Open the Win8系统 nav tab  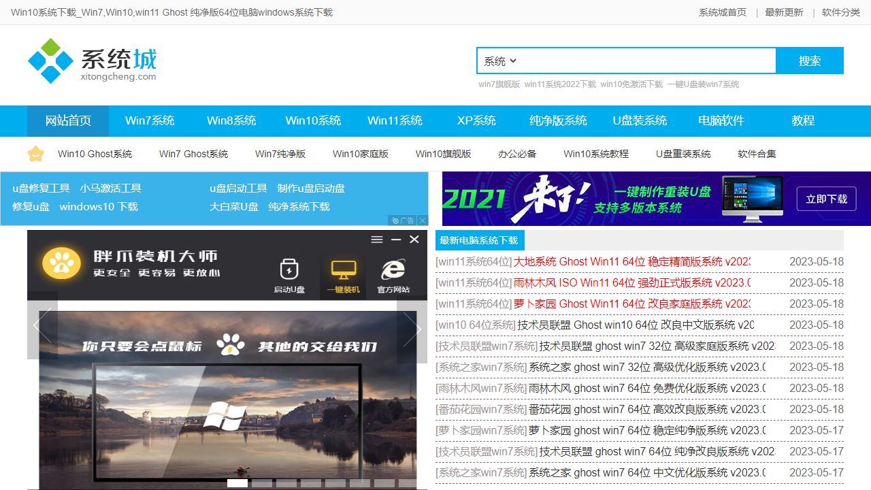[x=231, y=120]
